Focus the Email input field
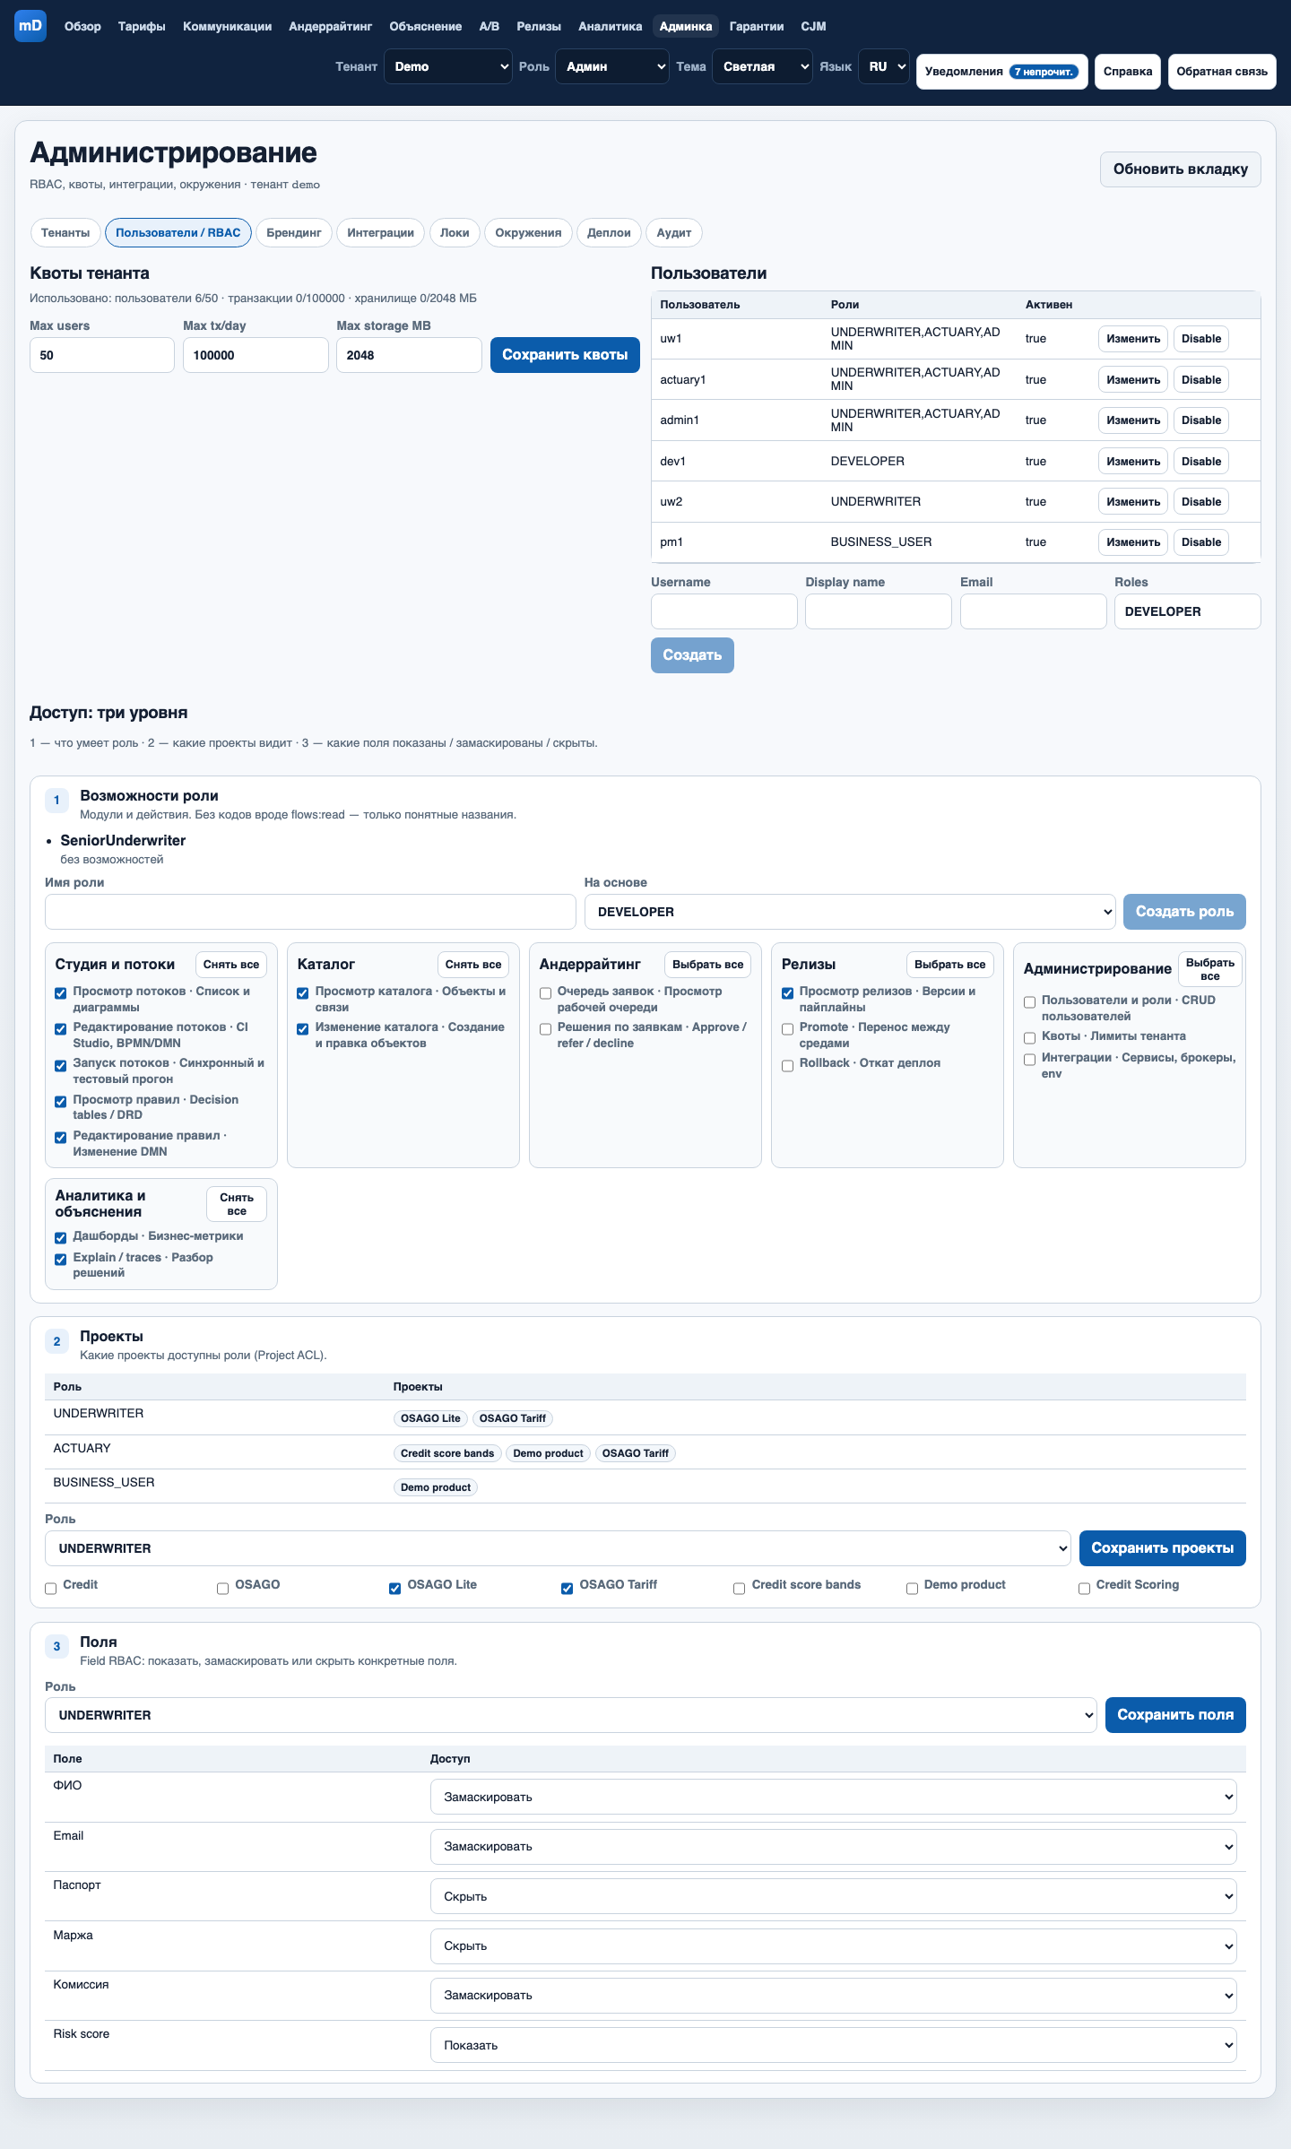Image resolution: width=1291 pixels, height=2149 pixels. [x=1033, y=611]
